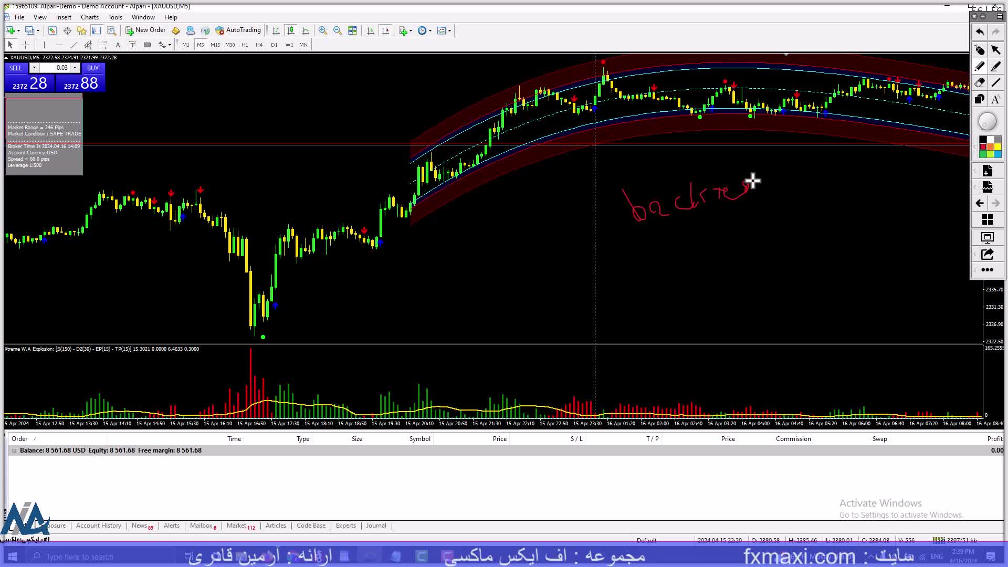This screenshot has width=1008, height=567.
Task: Click the annotation undo arrow
Action: [x=980, y=32]
